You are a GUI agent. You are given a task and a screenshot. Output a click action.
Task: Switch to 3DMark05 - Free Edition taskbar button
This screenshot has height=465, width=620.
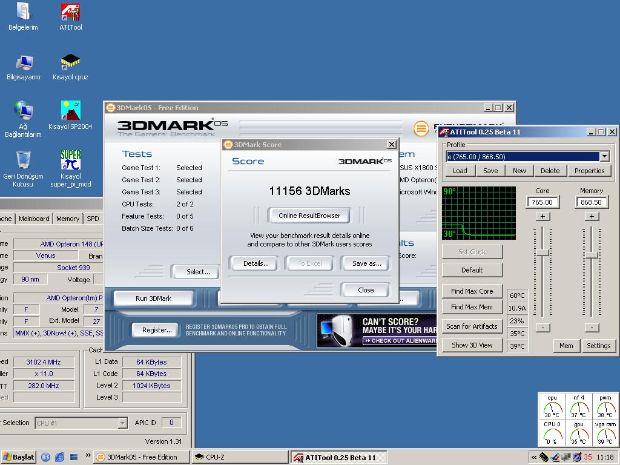[x=142, y=457]
